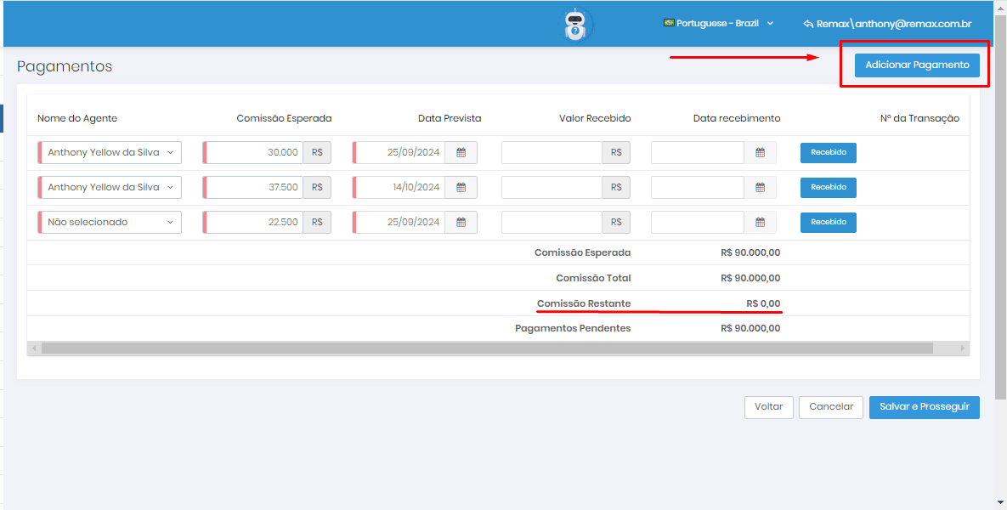Click the 'Nº da Transação' column header
Image resolution: width=1007 pixels, height=510 pixels.
pyautogui.click(x=919, y=118)
